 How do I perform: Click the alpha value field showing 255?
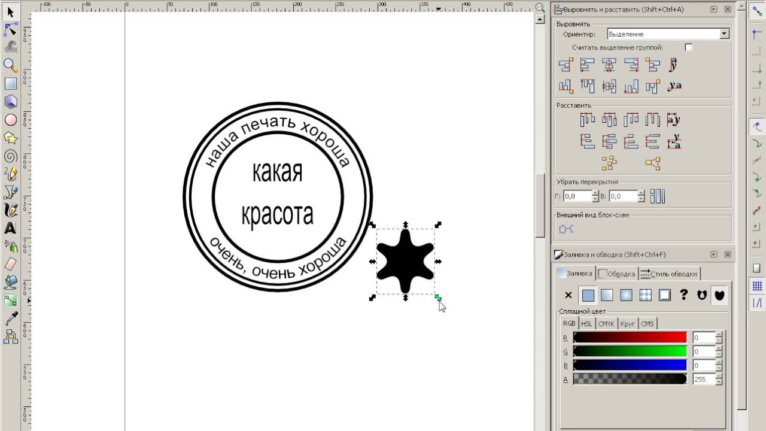coord(704,380)
